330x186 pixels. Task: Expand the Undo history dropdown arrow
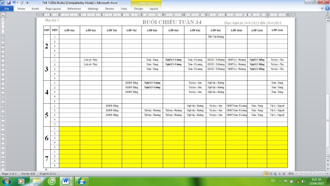click(x=17, y=3)
